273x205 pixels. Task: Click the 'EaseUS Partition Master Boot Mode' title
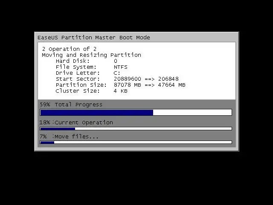pyautogui.click(x=94, y=38)
